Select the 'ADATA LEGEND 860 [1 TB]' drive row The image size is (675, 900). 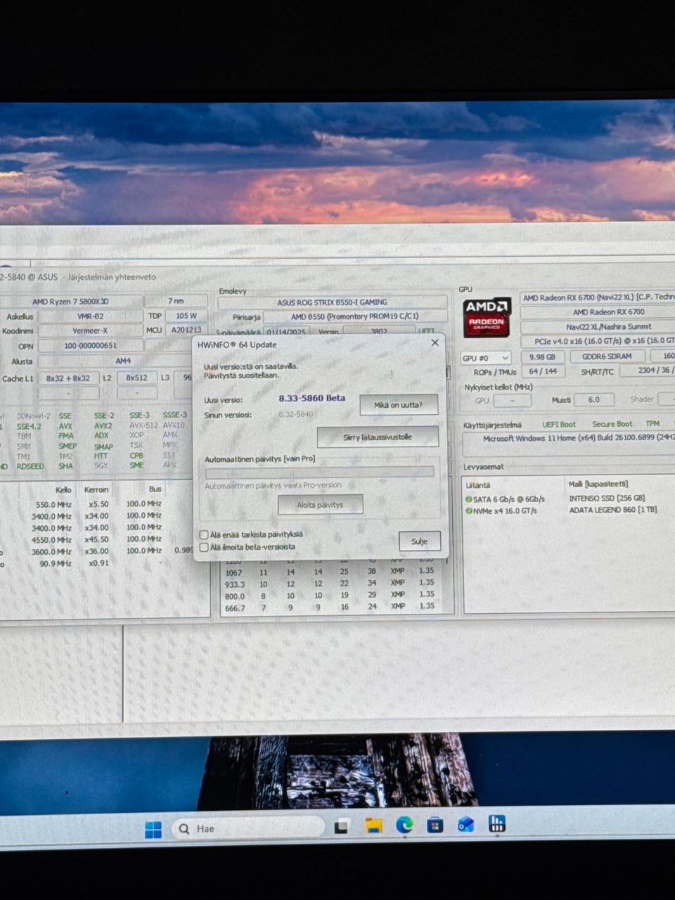pyautogui.click(x=613, y=510)
